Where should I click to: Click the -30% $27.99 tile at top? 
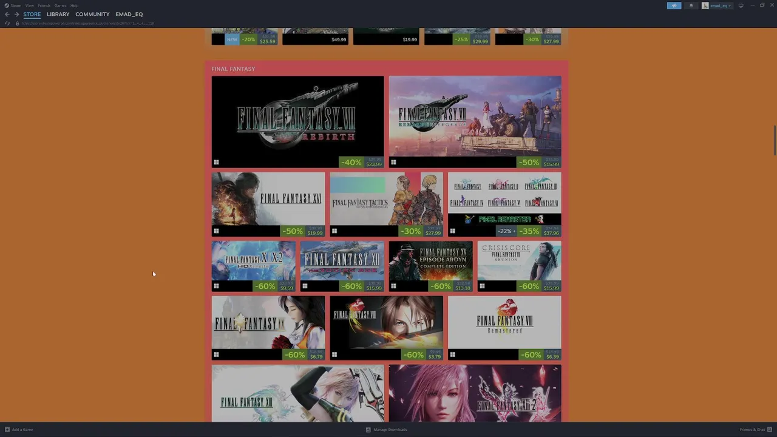[x=528, y=36]
